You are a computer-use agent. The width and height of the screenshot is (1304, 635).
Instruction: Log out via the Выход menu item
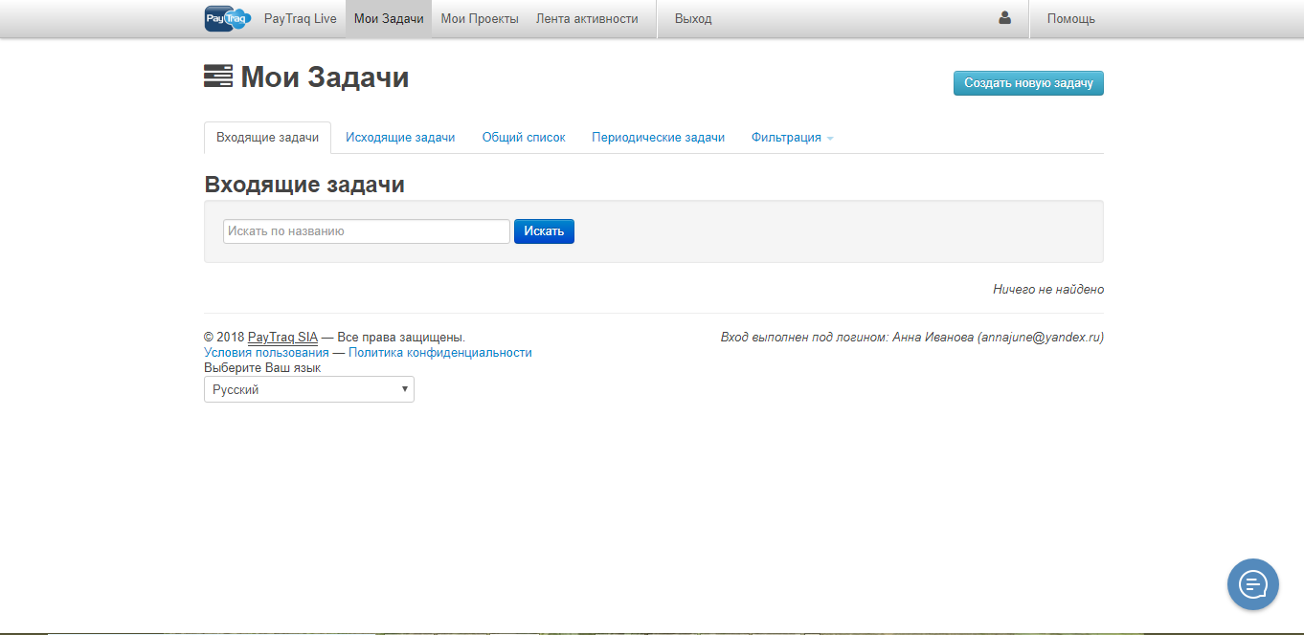click(693, 17)
